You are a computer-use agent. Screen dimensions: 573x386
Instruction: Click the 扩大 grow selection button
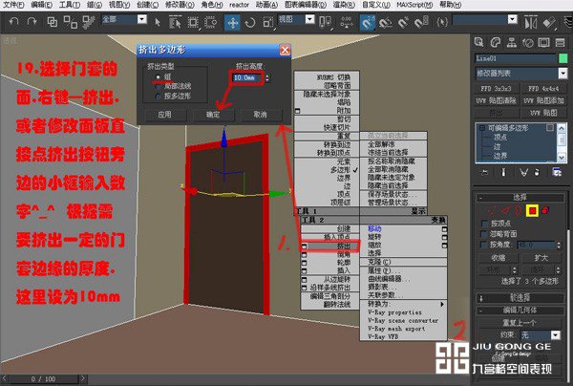541,258
